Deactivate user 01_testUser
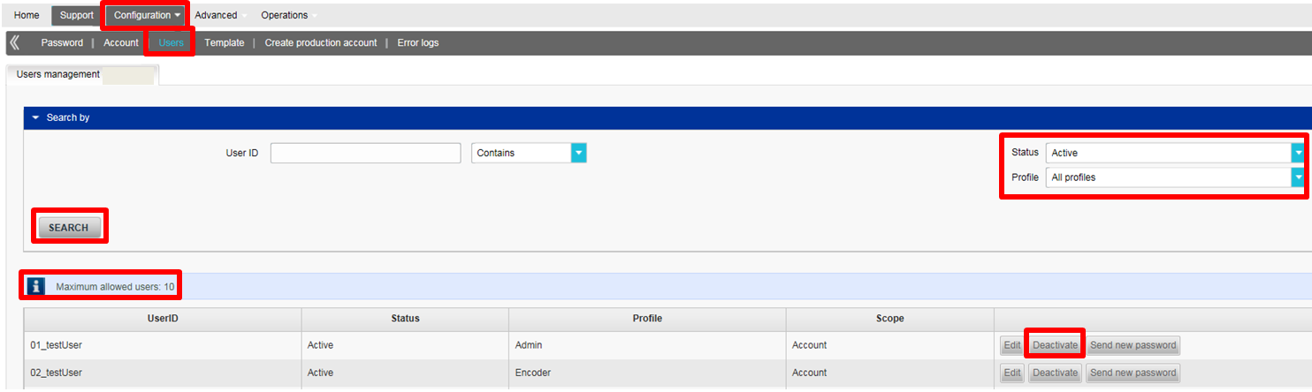This screenshot has width=1312, height=392. click(1056, 345)
